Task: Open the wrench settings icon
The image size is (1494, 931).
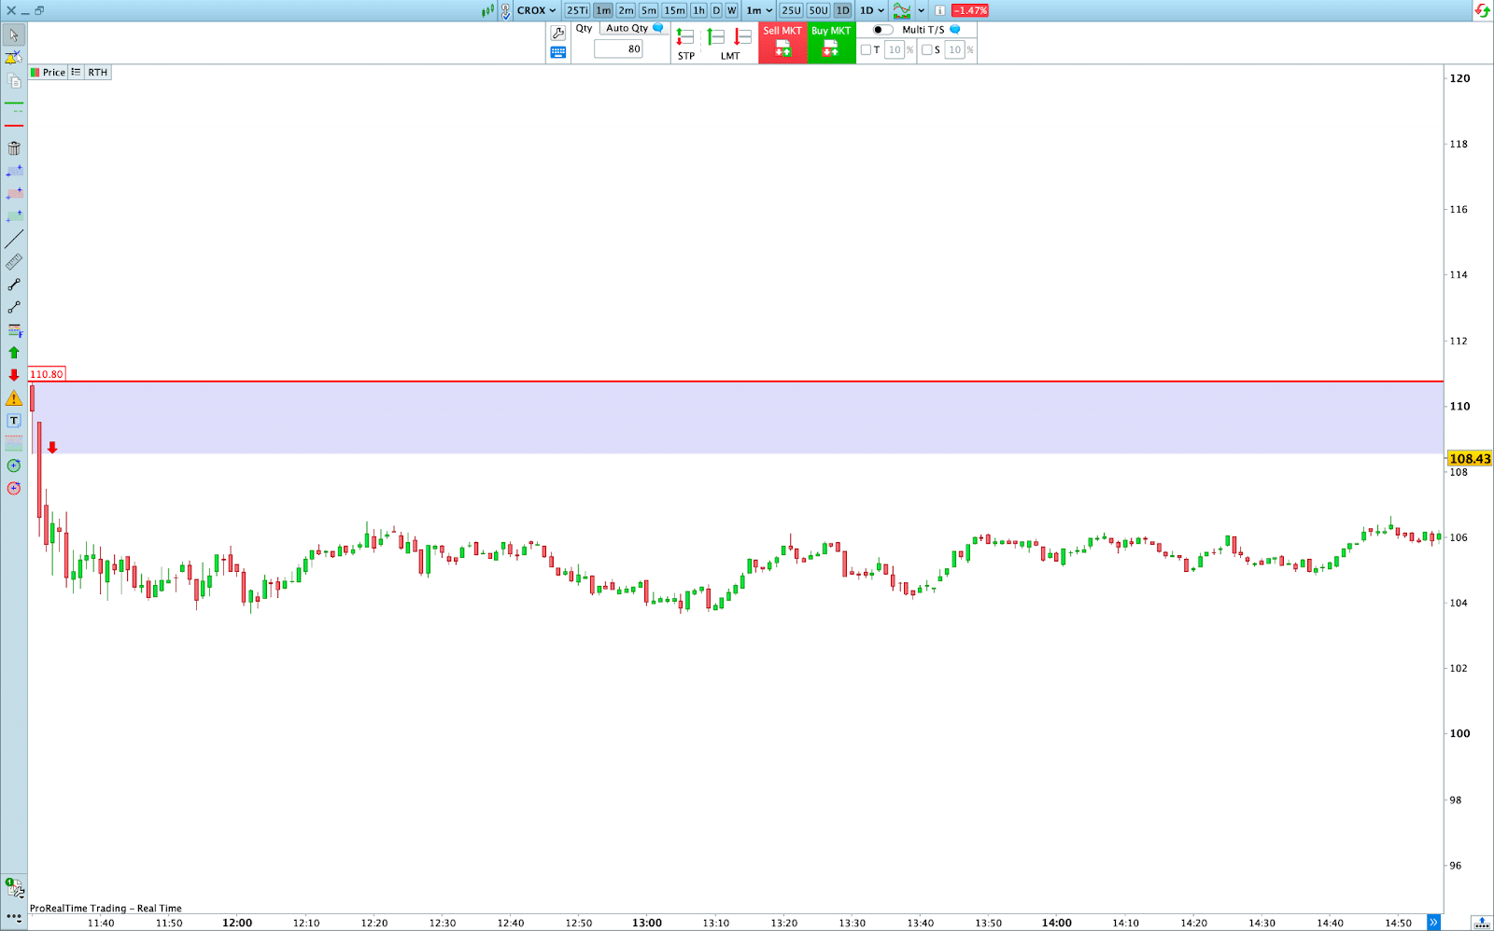Action: pyautogui.click(x=558, y=33)
